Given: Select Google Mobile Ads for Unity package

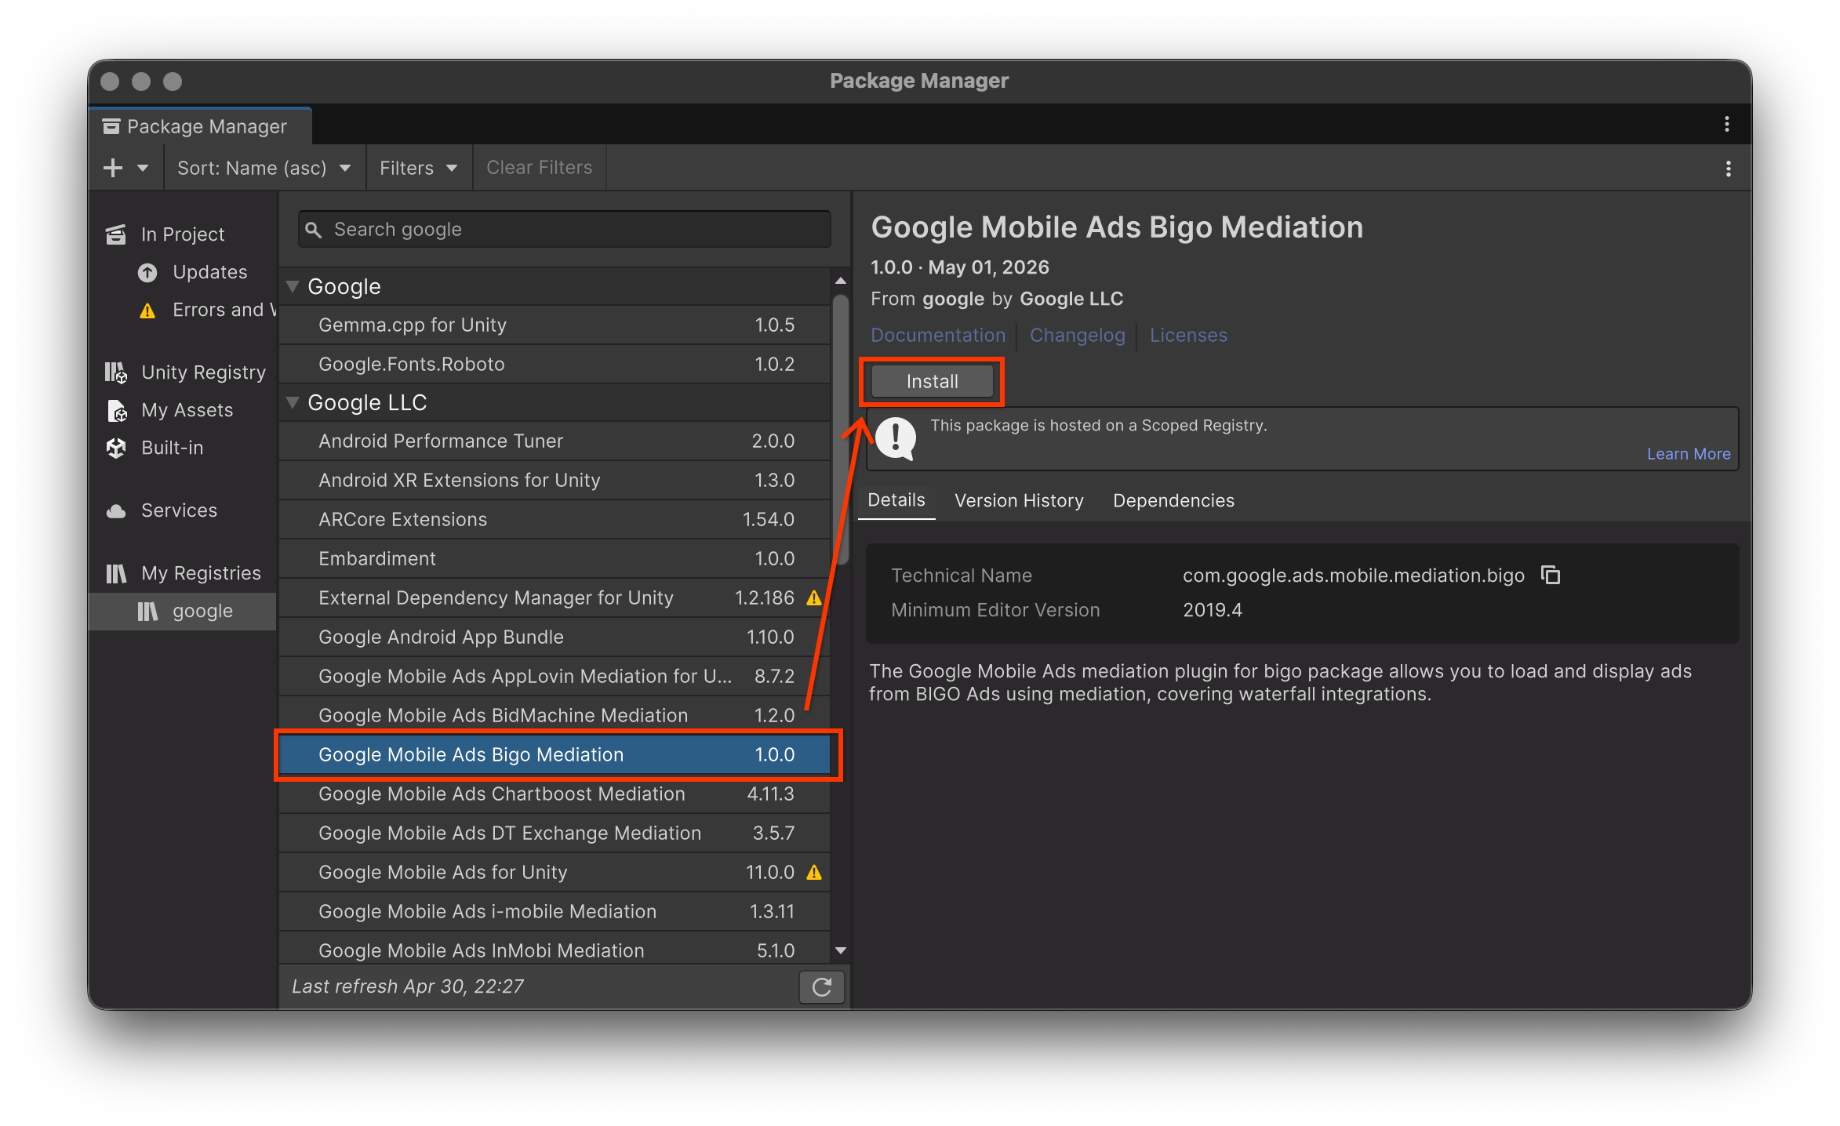Looking at the screenshot, I should (554, 872).
